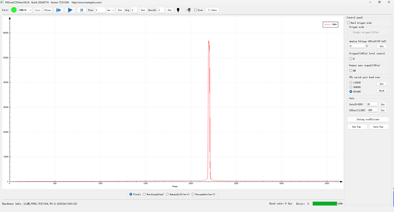
Task: Click the Save Par. button
Action: pos(379,127)
